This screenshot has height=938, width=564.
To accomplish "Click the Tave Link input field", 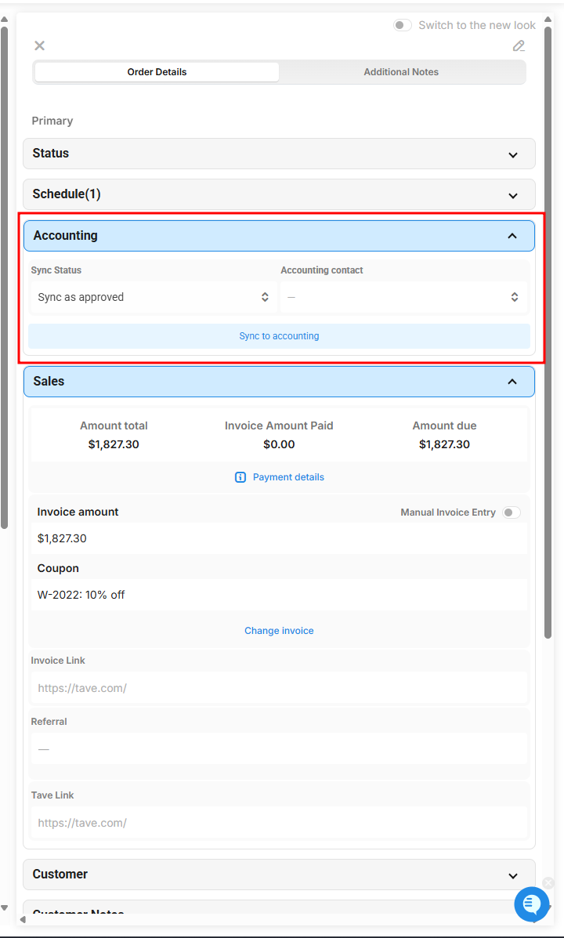I will pos(280,823).
